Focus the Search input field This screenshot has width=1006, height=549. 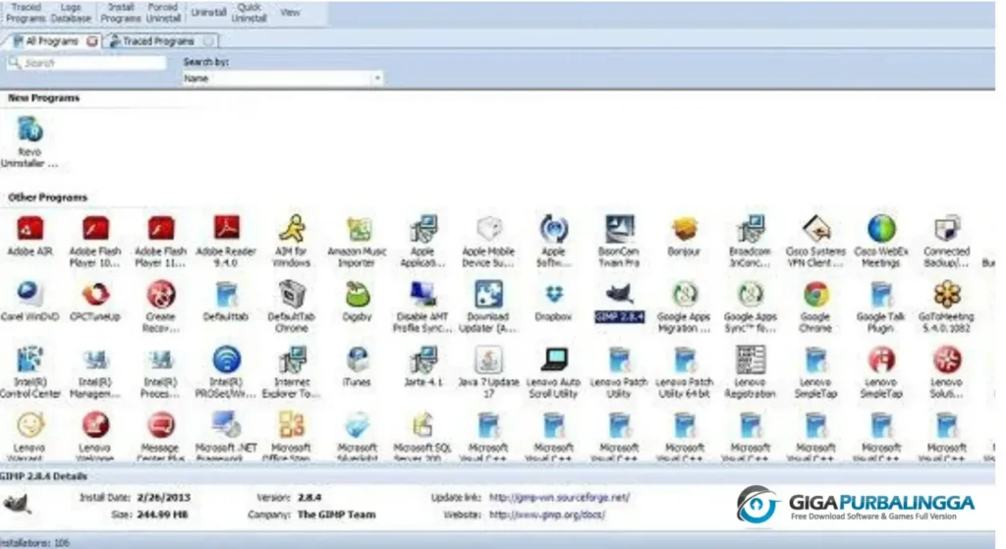click(x=86, y=63)
